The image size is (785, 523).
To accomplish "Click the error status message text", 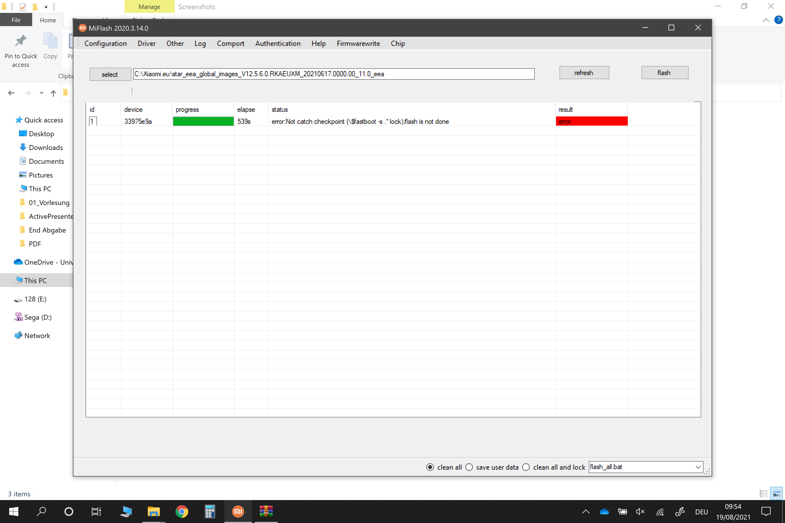I will click(360, 121).
